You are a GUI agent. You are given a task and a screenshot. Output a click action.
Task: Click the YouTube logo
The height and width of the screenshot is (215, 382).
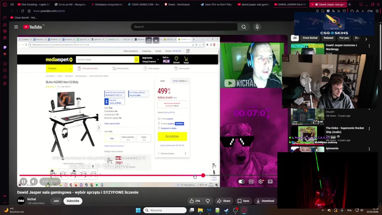(x=33, y=27)
